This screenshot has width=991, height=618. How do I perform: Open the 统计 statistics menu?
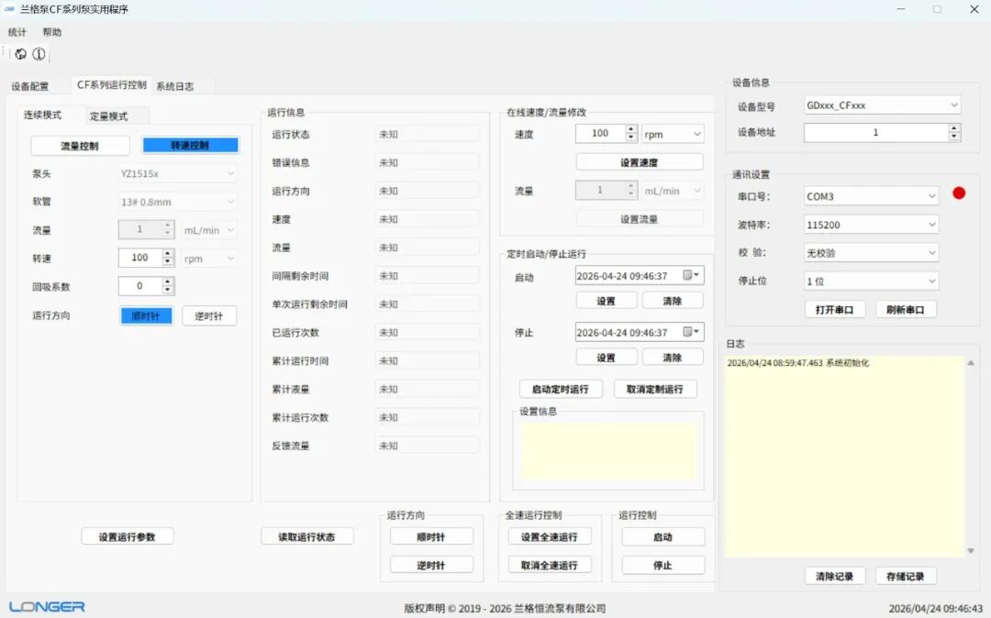point(17,31)
